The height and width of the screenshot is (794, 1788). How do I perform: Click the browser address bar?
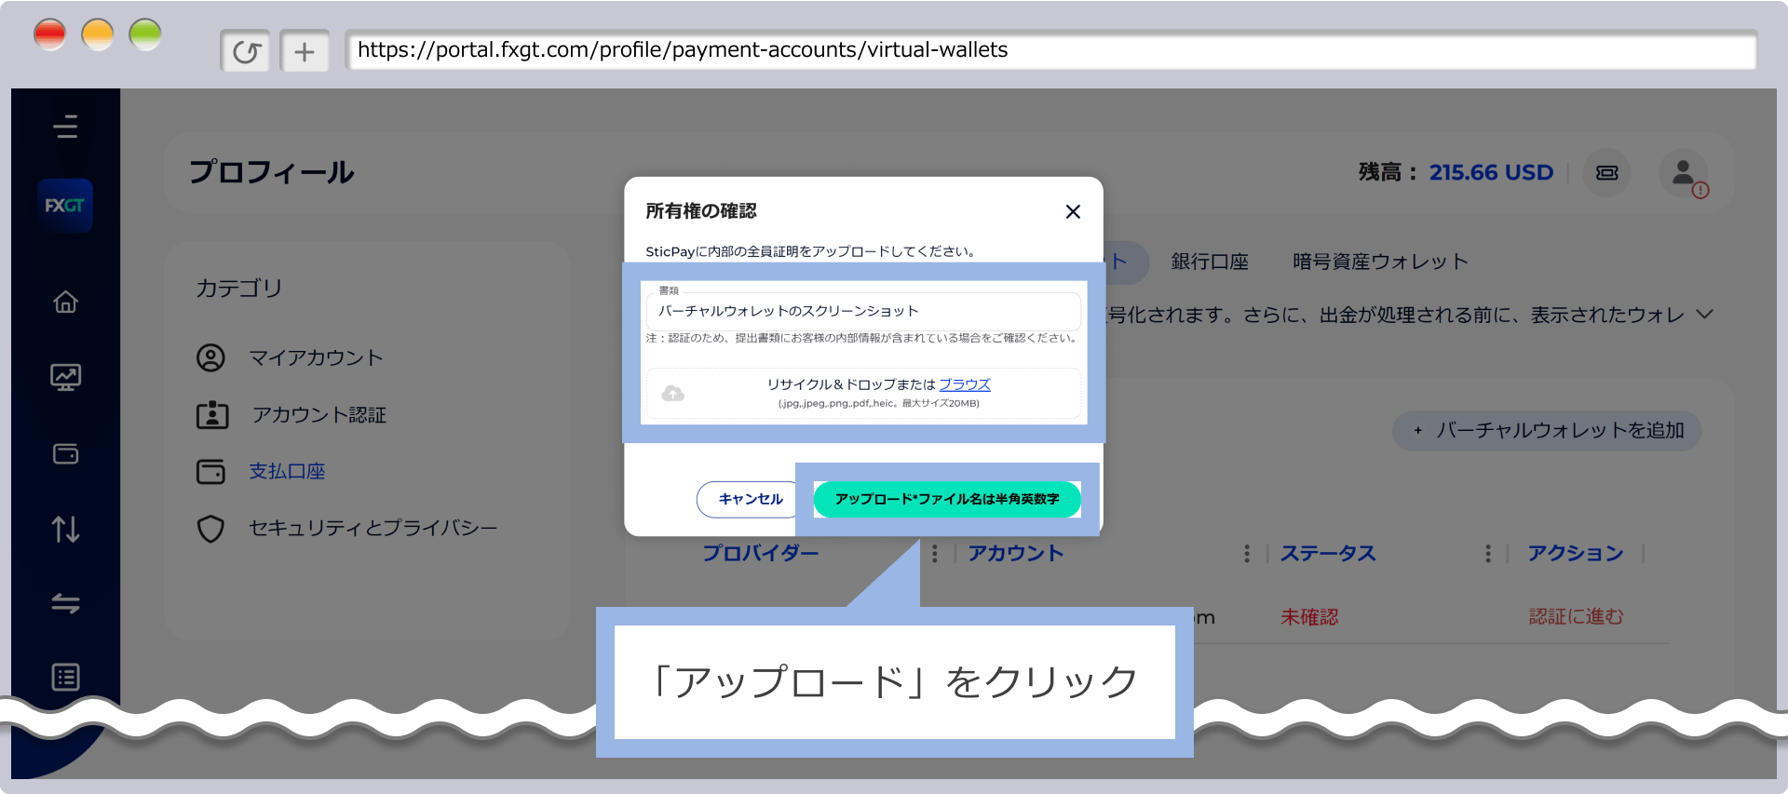click(x=1050, y=50)
